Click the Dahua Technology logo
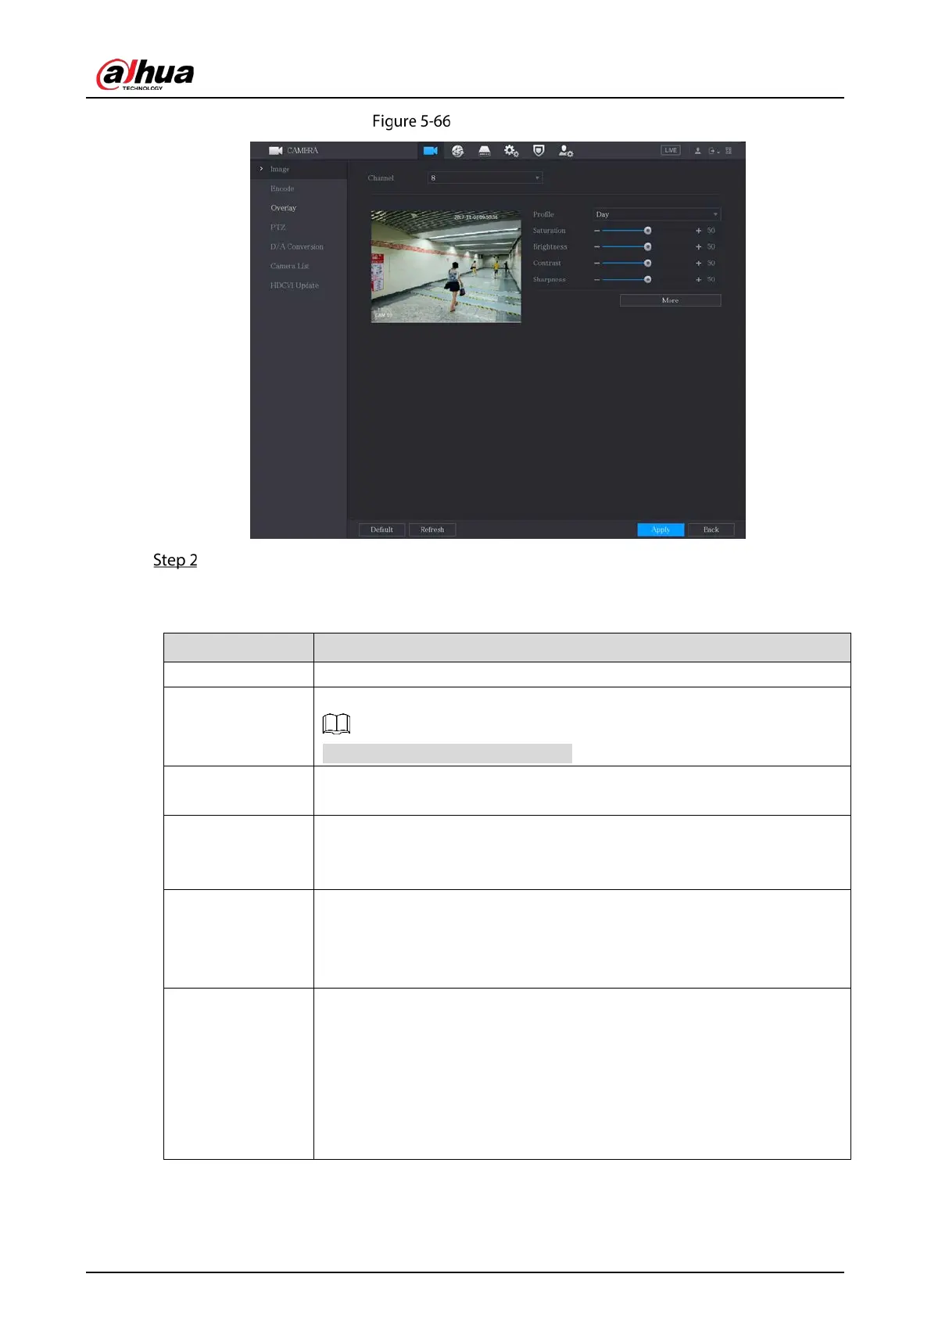 [x=145, y=74]
